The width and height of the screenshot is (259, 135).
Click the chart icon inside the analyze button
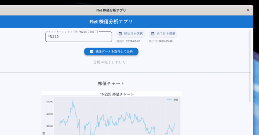[92, 52]
